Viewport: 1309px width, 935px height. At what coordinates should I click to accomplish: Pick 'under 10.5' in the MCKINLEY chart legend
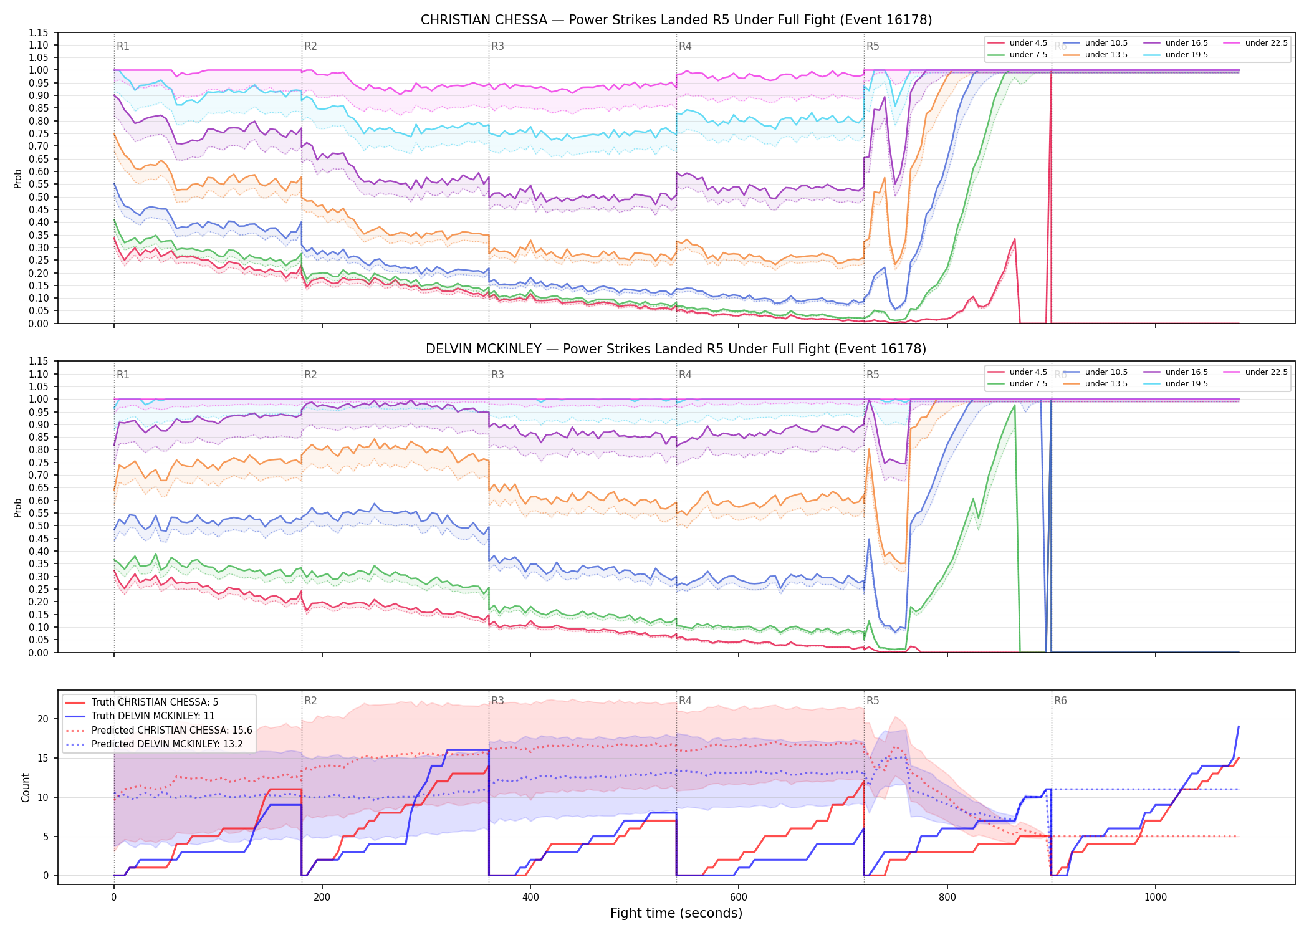(x=1095, y=372)
